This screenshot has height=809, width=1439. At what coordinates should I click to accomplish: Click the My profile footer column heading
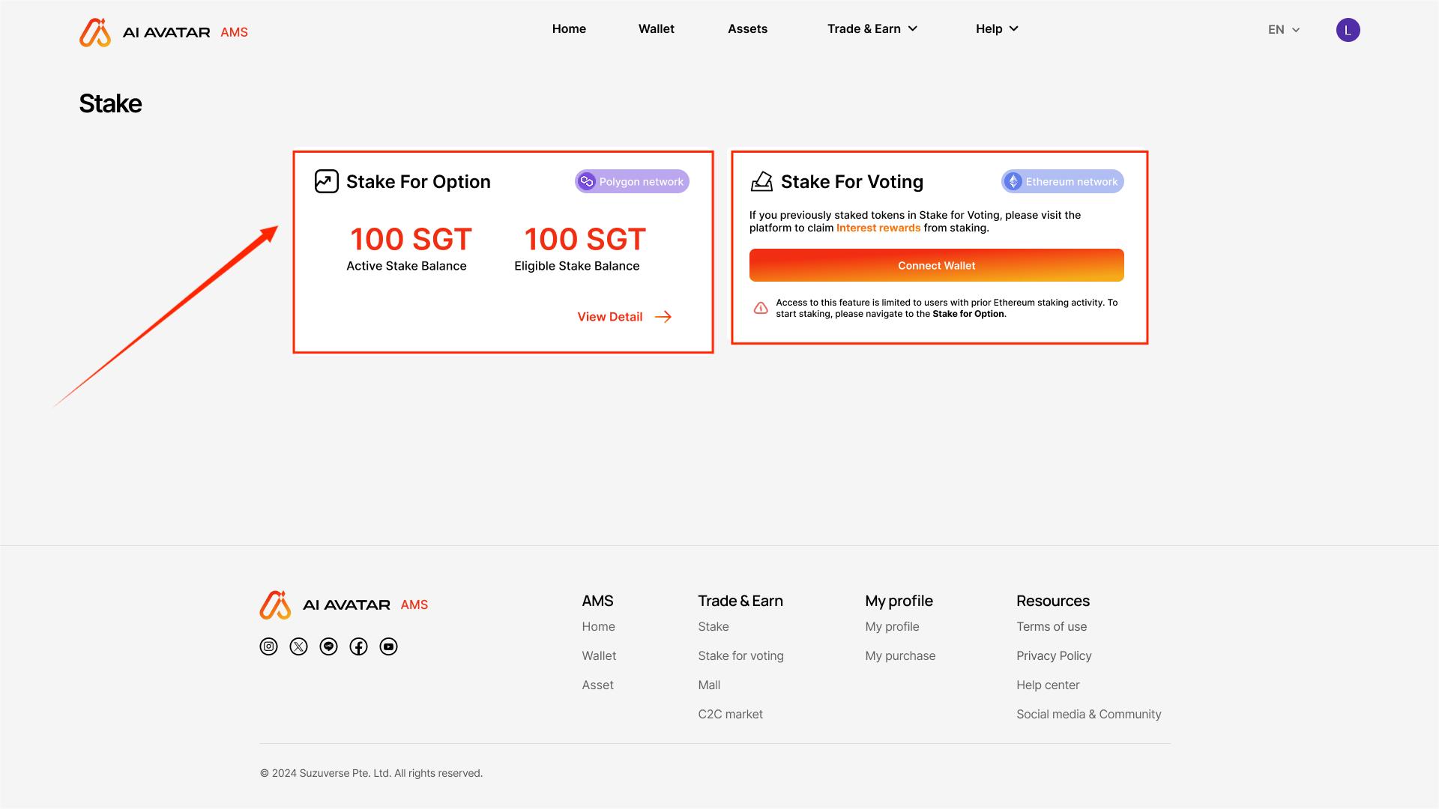pos(899,601)
